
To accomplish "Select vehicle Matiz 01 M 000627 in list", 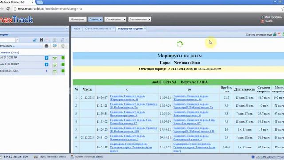I will pos(9,64).
